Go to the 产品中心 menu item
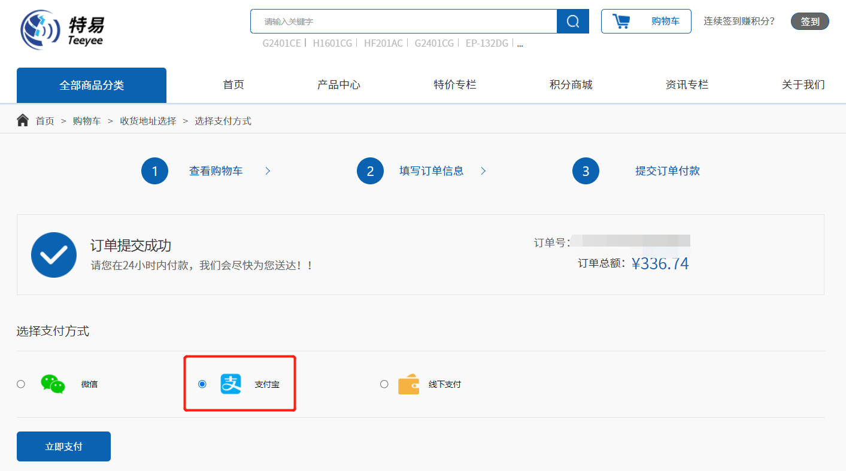 (339, 85)
